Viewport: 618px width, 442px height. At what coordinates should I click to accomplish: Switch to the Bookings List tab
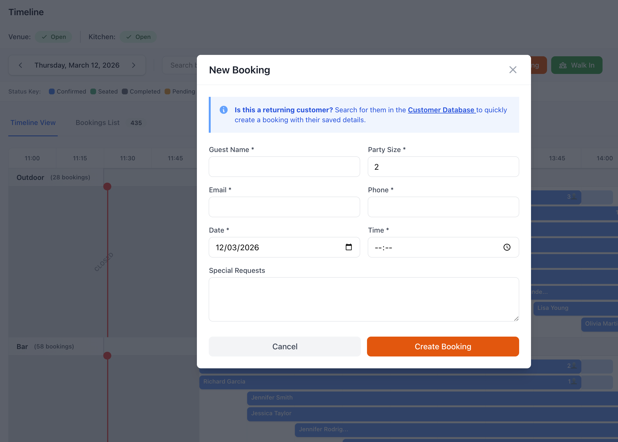tap(97, 123)
